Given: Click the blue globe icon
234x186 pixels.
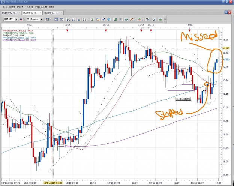Looking at the screenshot, I should click(x=109, y=19).
